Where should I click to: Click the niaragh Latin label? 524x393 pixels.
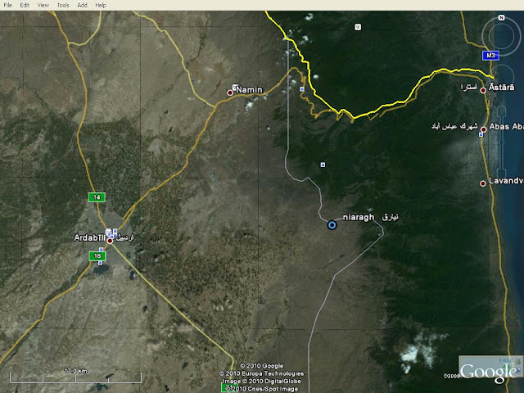pos(359,217)
